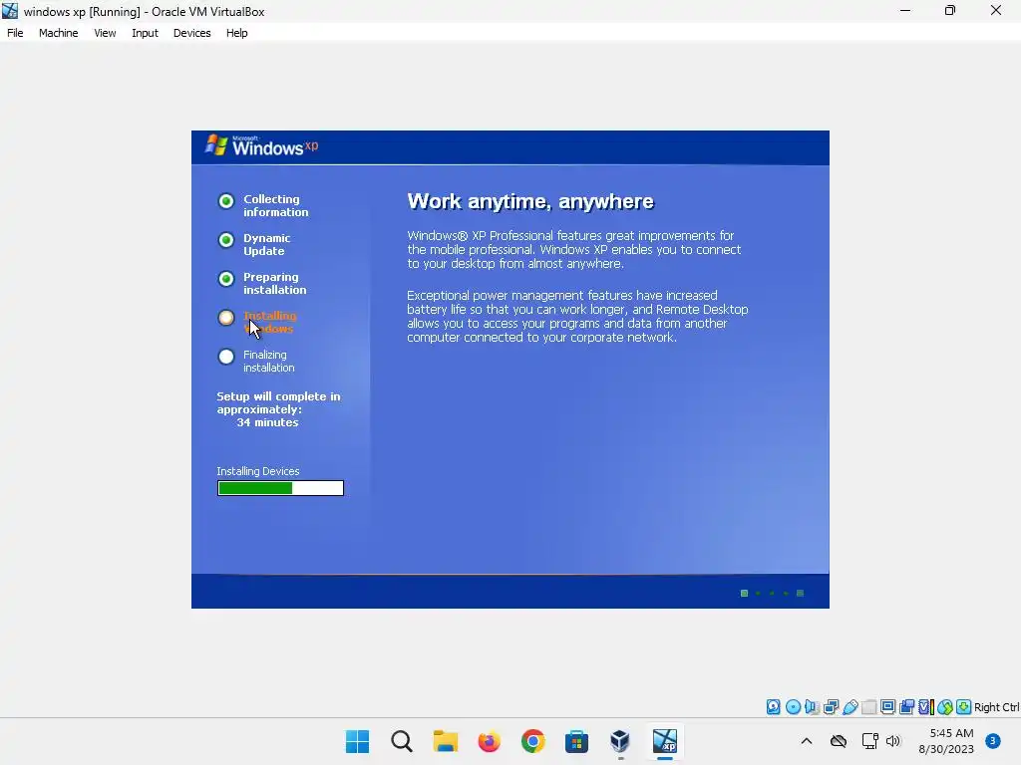Image resolution: width=1021 pixels, height=765 pixels.
Task: Open the Windows Start menu
Action: coord(358,741)
